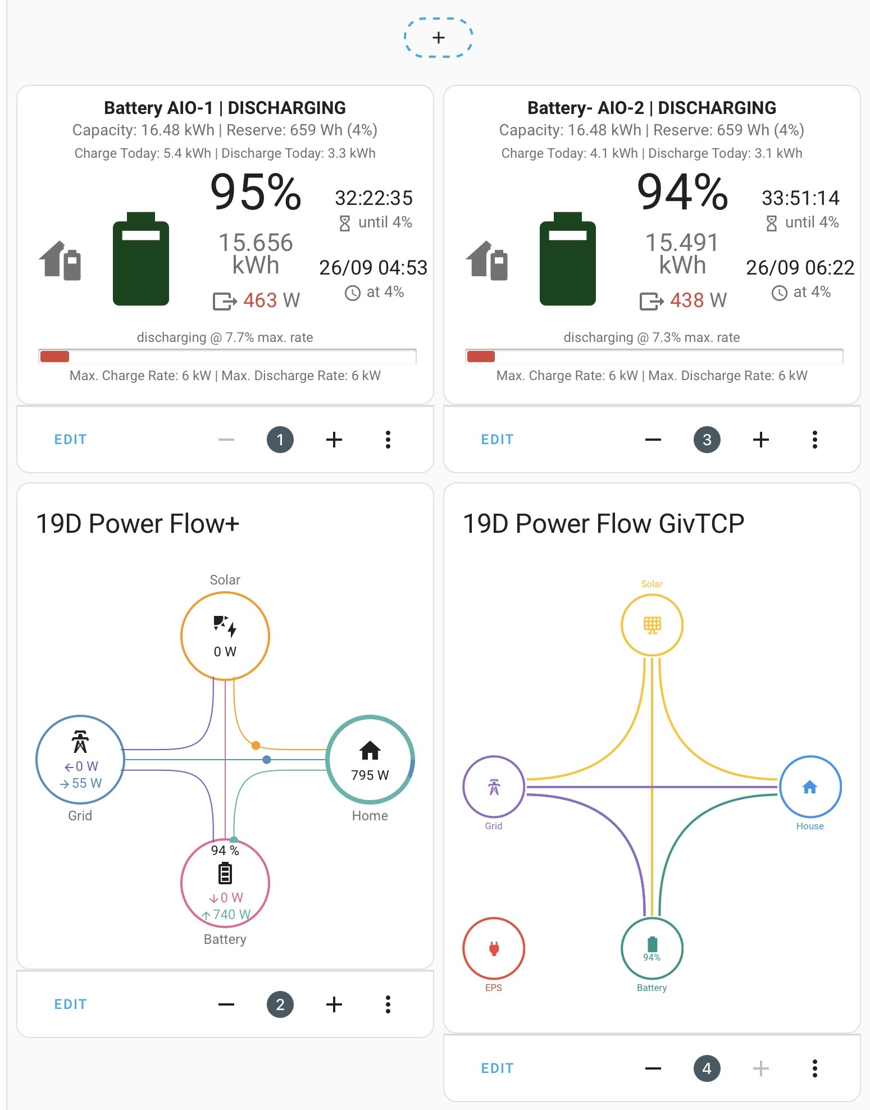
Task: Select the Battery node showing 94 %
Action: (x=225, y=883)
